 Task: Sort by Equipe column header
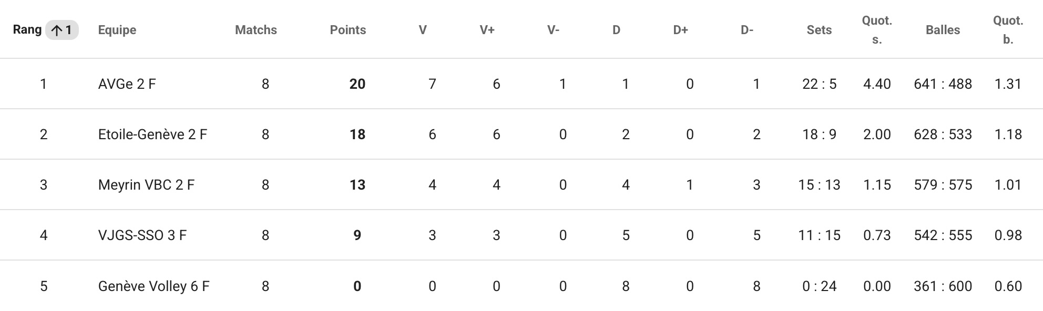point(117,30)
